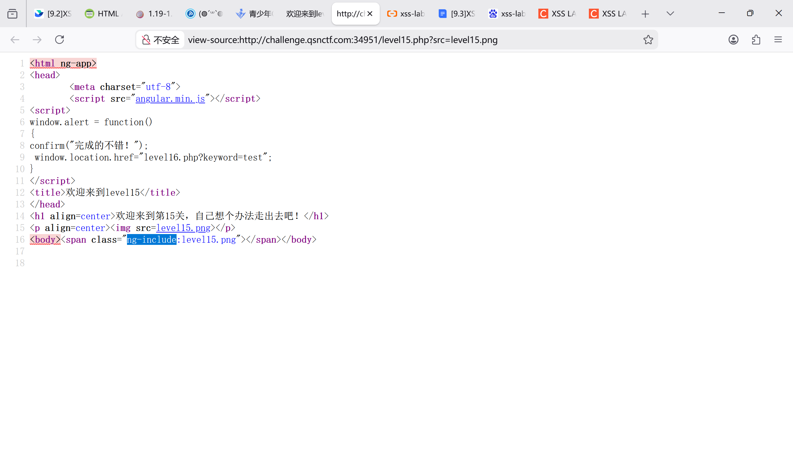Open the angular.min.js source link
Image resolution: width=793 pixels, height=465 pixels.
pyautogui.click(x=170, y=99)
